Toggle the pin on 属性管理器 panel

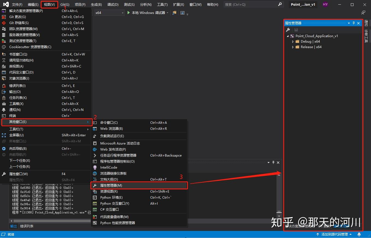click(x=354, y=23)
